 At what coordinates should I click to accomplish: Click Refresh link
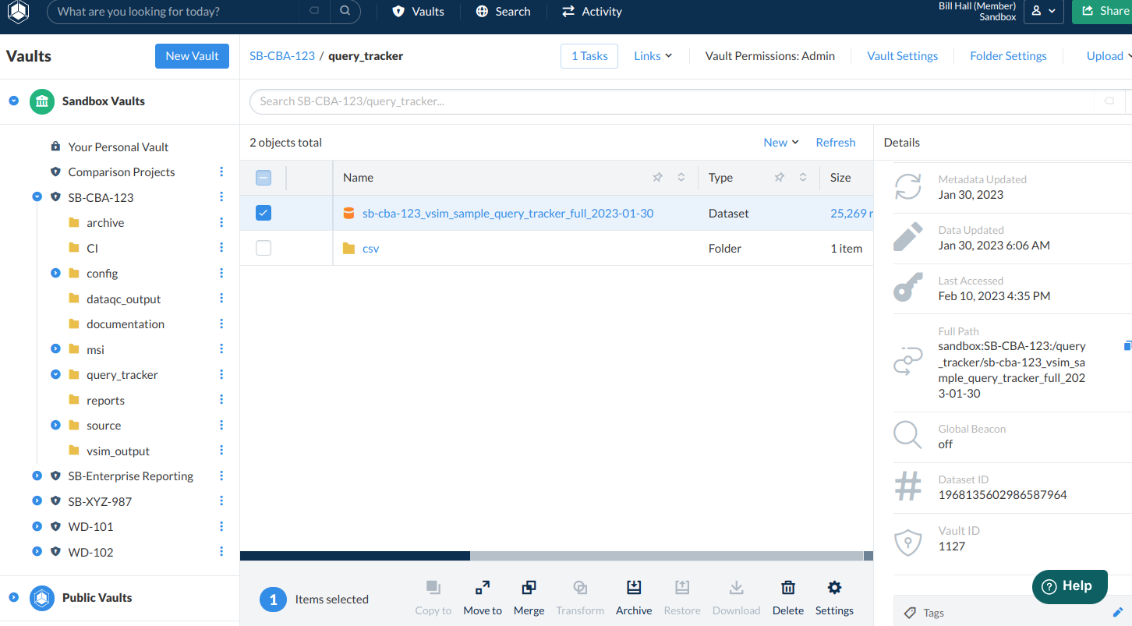836,142
